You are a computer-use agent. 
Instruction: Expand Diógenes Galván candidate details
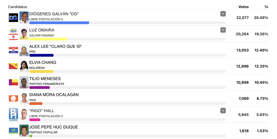[223, 14]
